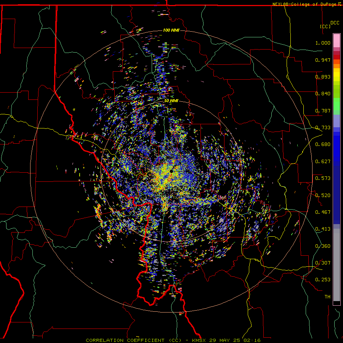Click the TH threshold label
This screenshot has height=343, width=343.
[327, 297]
